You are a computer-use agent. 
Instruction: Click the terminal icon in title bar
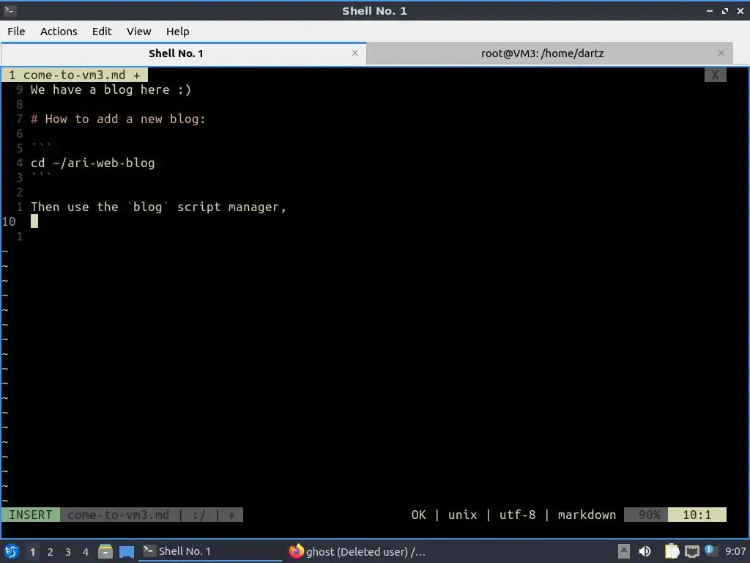click(x=10, y=10)
